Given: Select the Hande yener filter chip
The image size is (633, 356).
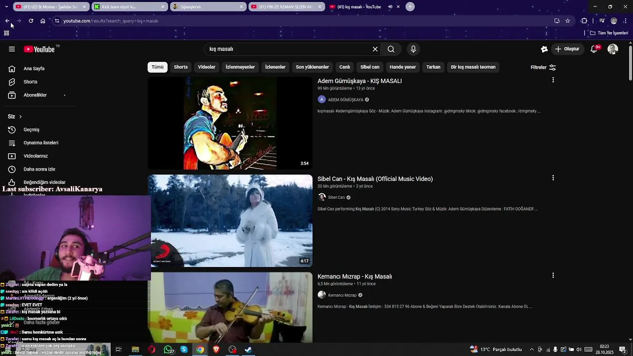Looking at the screenshot, I should [403, 67].
